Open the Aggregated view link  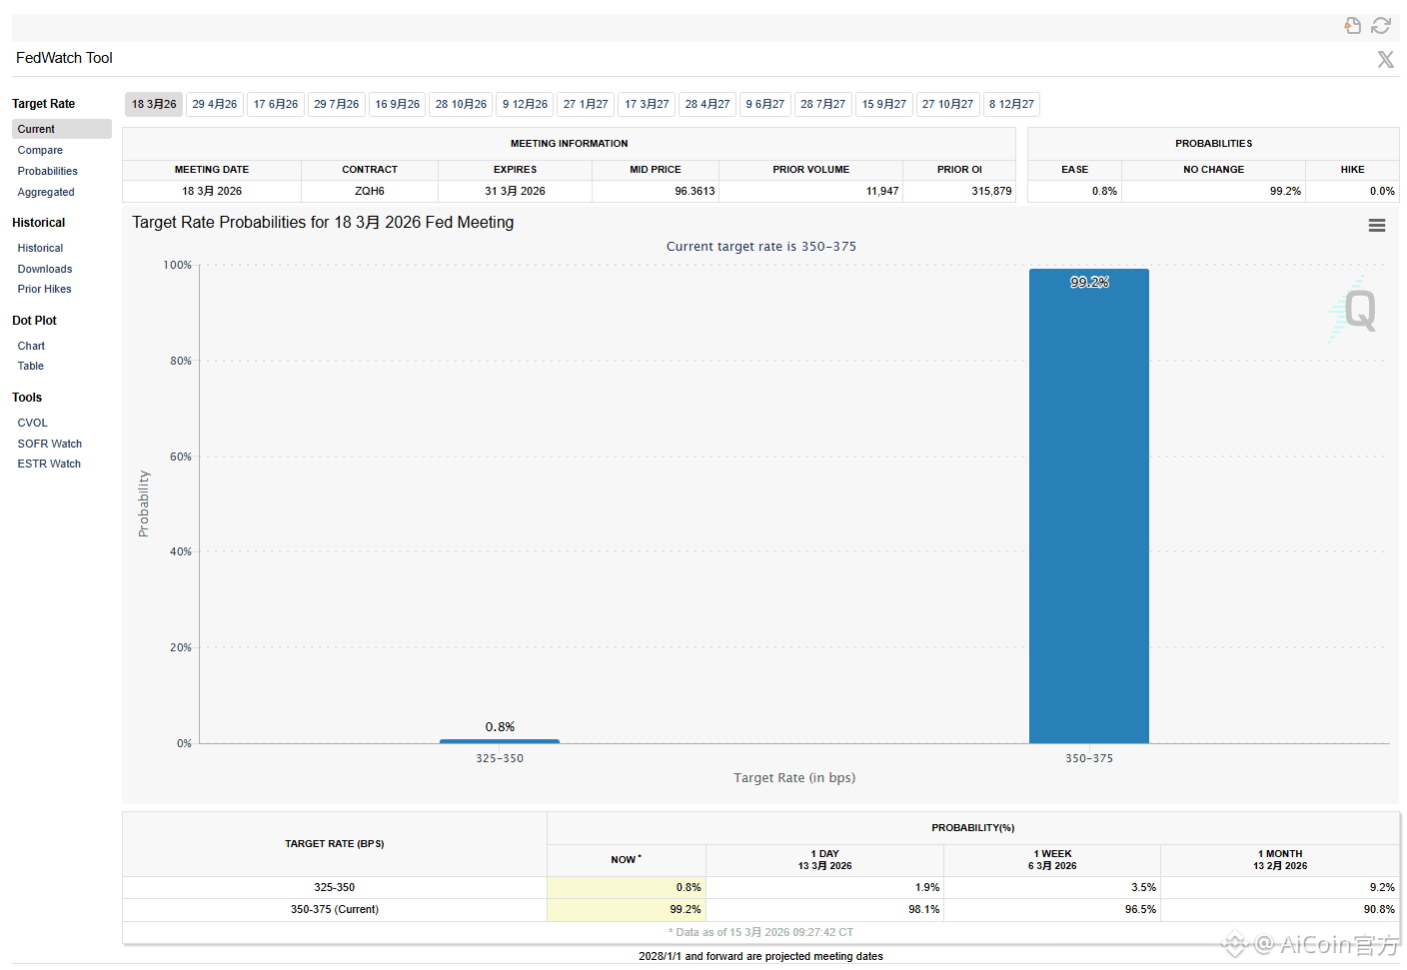pos(46,193)
